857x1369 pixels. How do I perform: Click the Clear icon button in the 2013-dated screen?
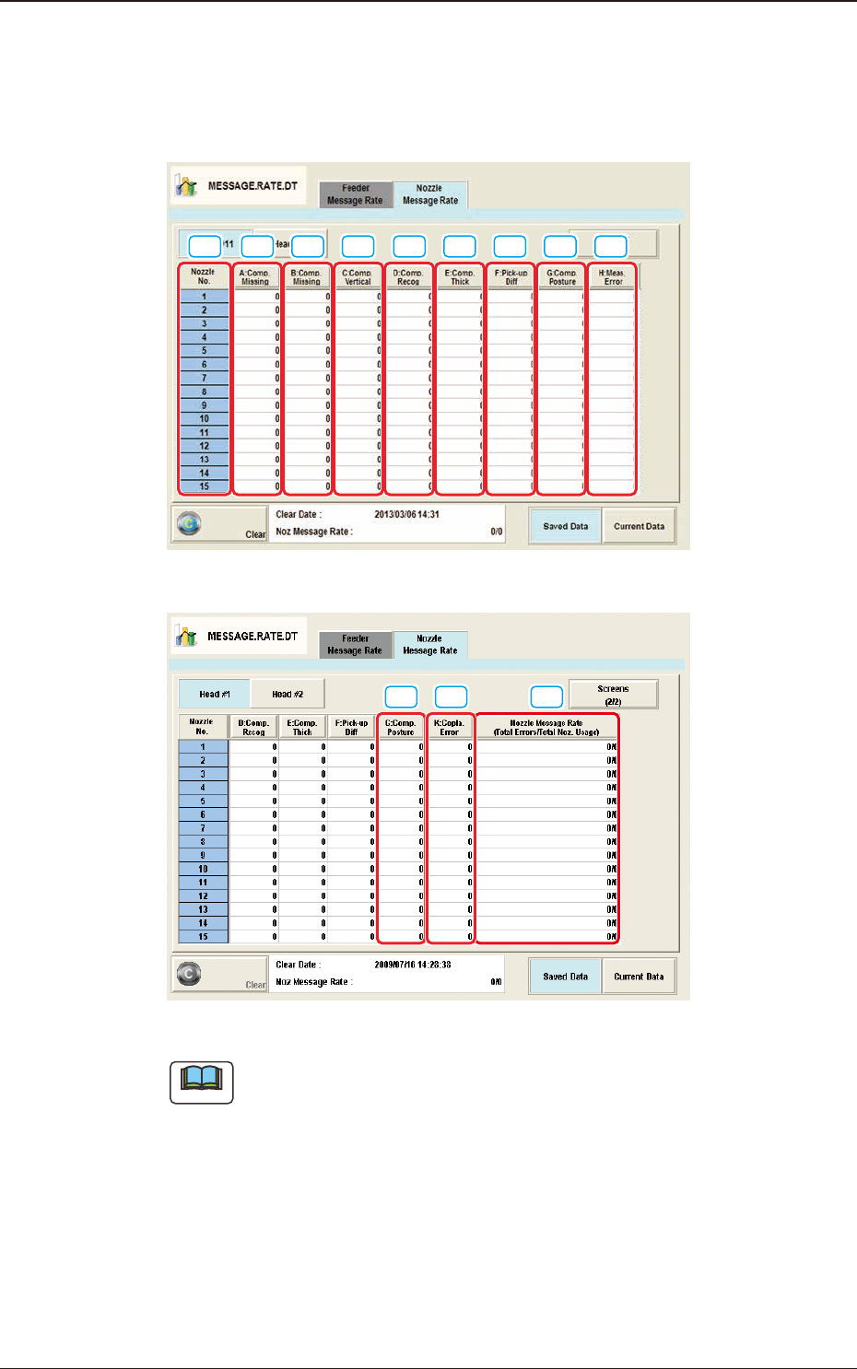pos(219,525)
